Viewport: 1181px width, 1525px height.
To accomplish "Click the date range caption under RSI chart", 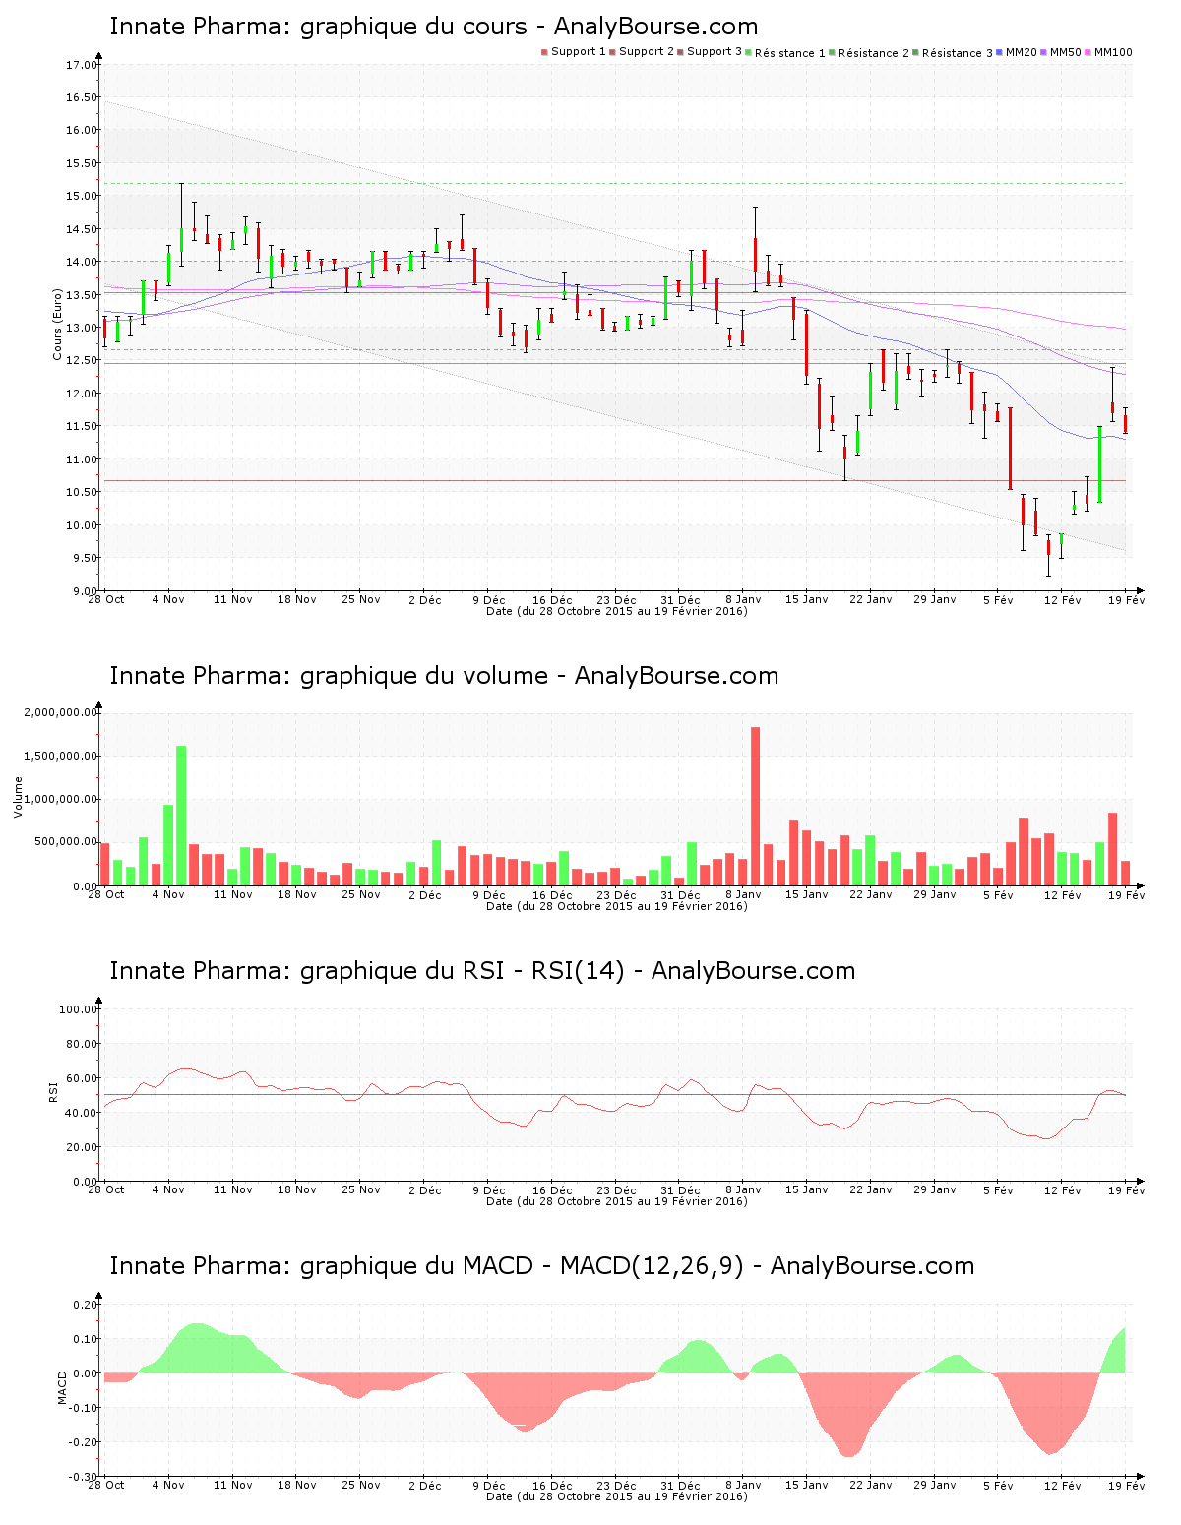I will click(x=617, y=1201).
